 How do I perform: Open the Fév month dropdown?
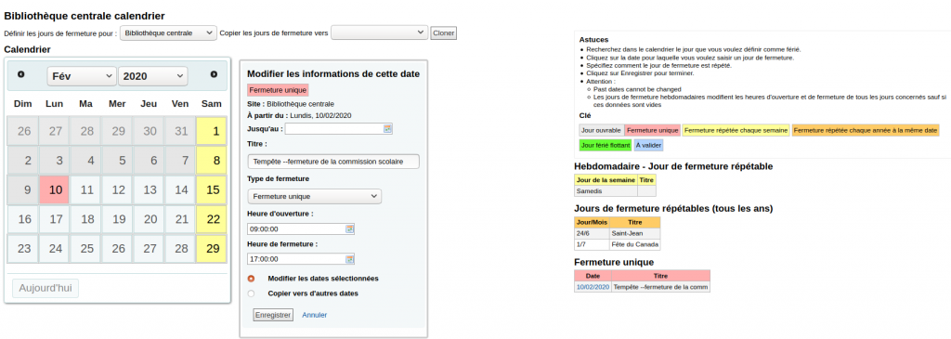[82, 76]
